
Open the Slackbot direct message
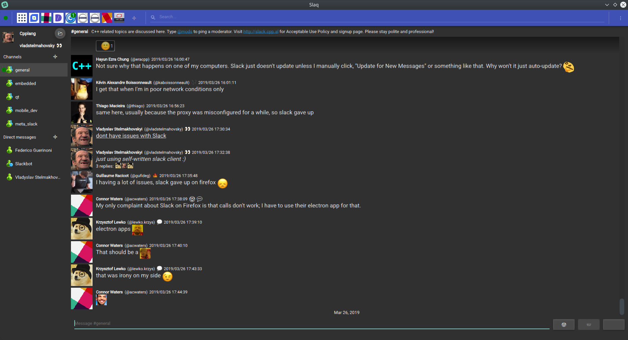[x=34, y=164]
